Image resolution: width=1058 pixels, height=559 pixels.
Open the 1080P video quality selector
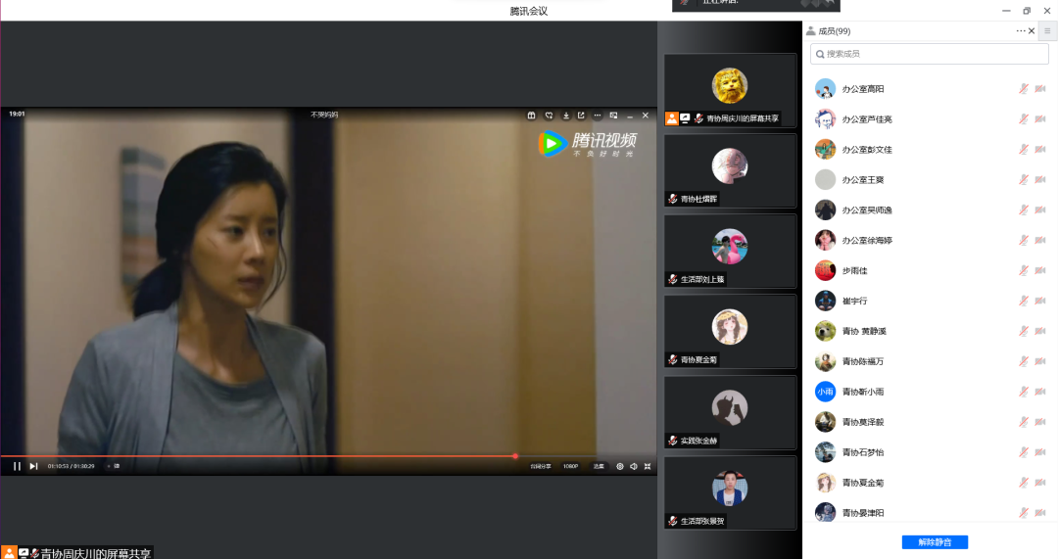[x=570, y=466]
